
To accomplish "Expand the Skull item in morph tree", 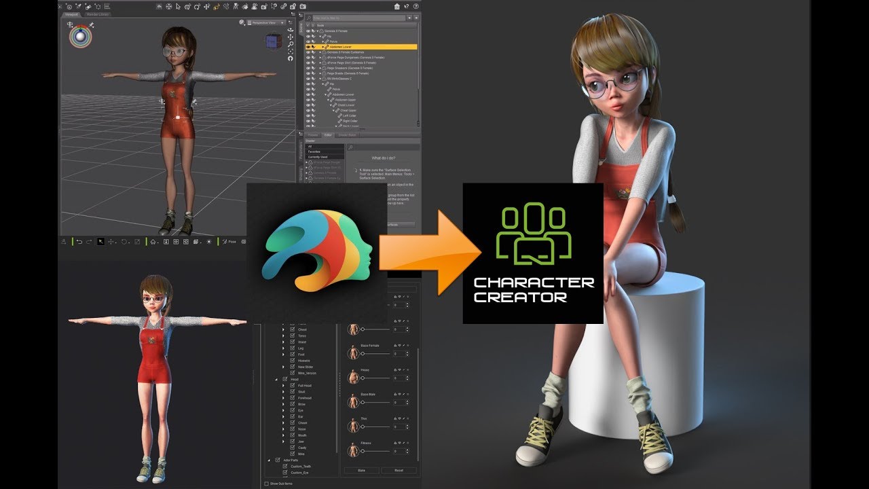I will point(283,392).
